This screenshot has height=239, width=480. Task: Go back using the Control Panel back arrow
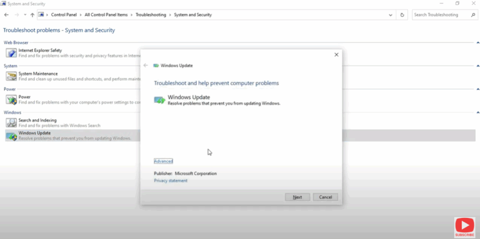pos(7,14)
